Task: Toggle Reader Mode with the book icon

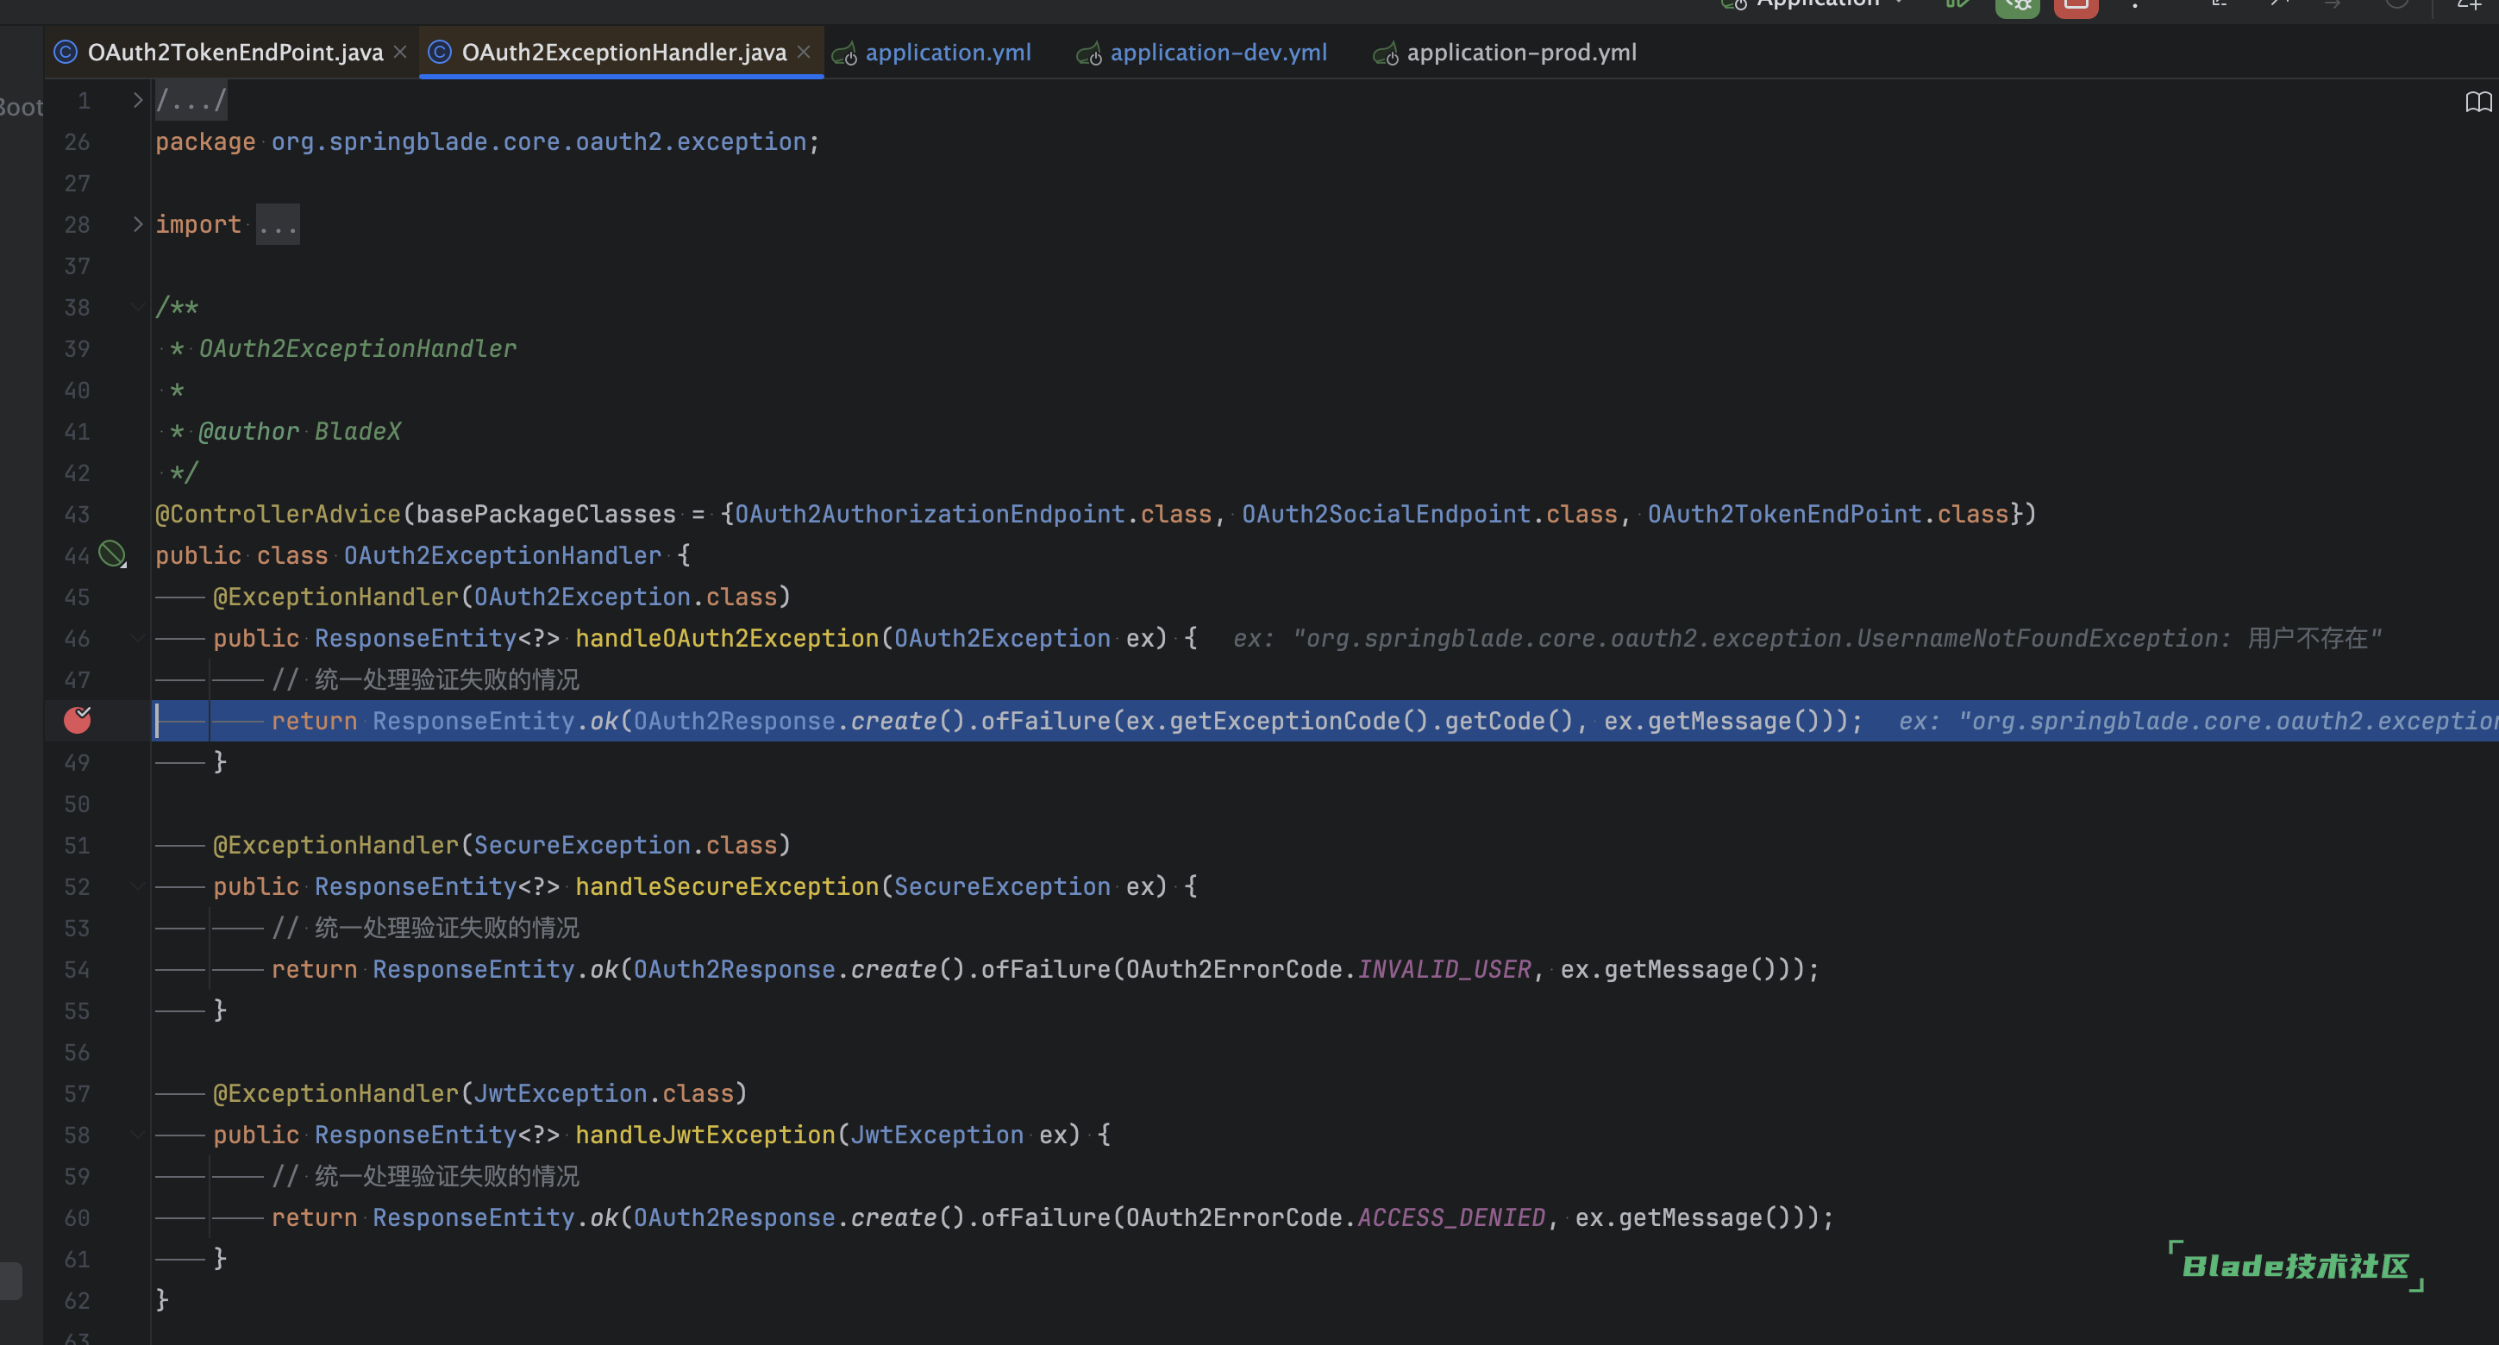Action: [x=2477, y=102]
